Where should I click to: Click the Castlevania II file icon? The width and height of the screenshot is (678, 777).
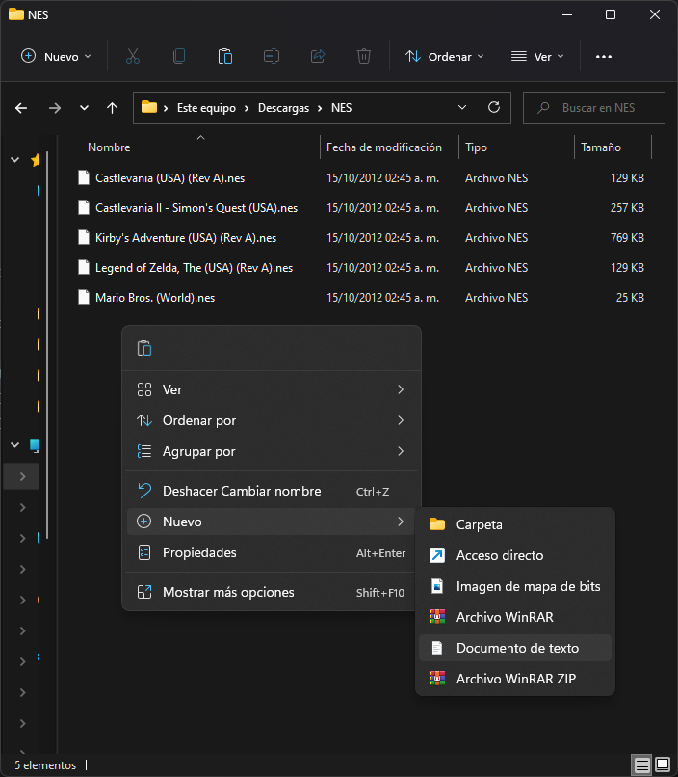click(x=84, y=208)
